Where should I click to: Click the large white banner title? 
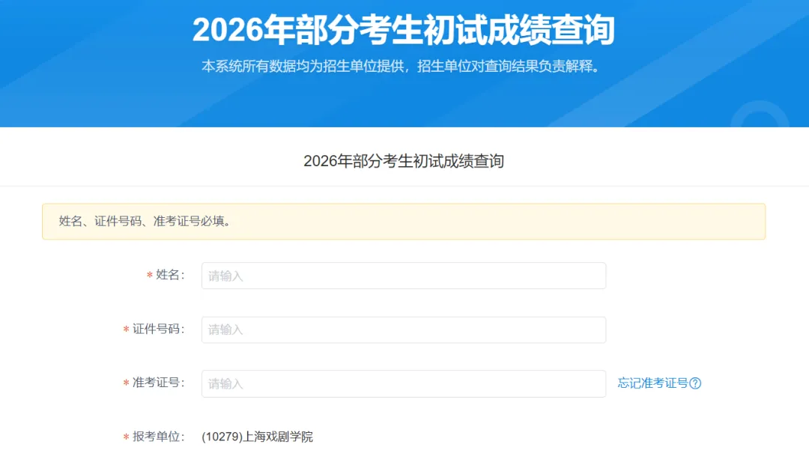[404, 30]
